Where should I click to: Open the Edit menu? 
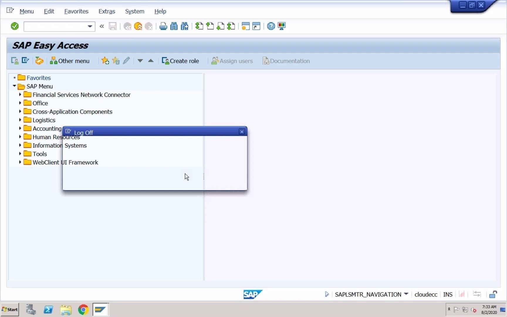coord(49,11)
